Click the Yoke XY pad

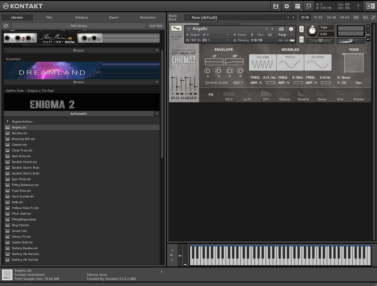(x=353, y=63)
